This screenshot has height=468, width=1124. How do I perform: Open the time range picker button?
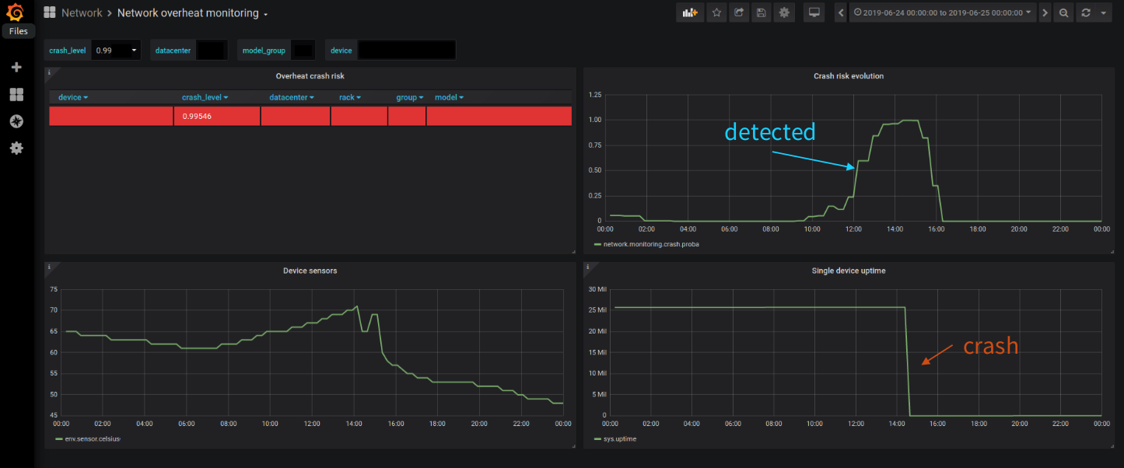click(x=943, y=12)
